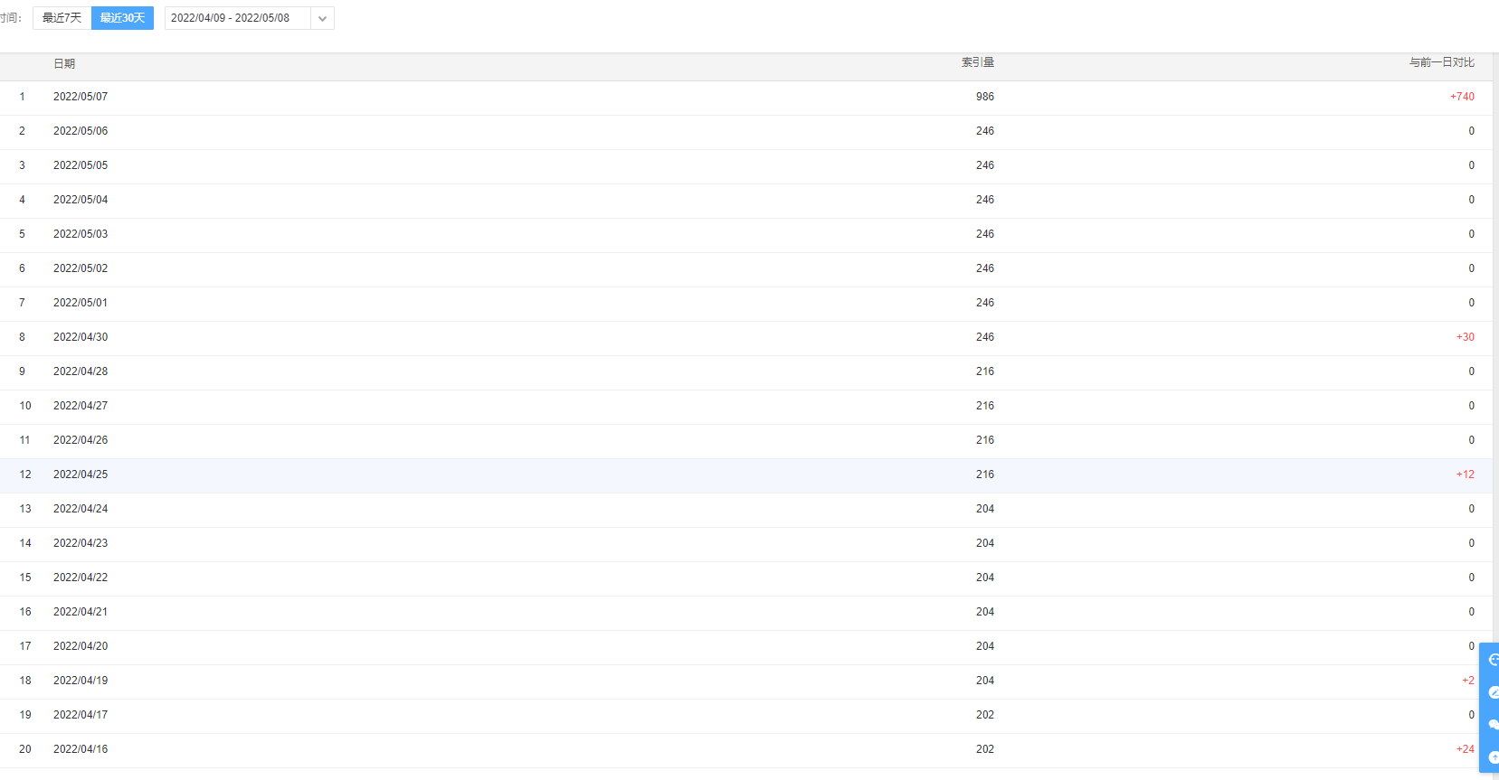Click row number 20 cell
Image resolution: width=1499 pixels, height=780 pixels.
click(25, 749)
